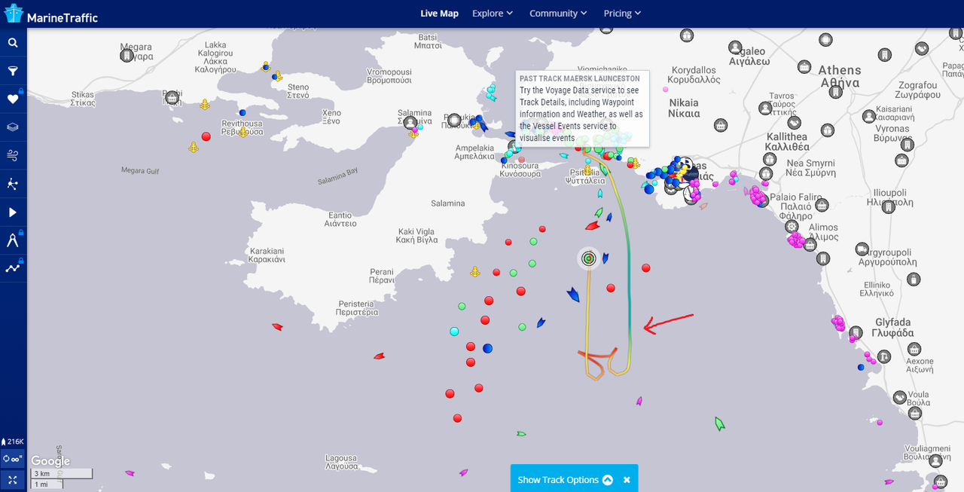964x492 pixels.
Task: Select the magenta ship left of Lagousa
Action: 129,473
